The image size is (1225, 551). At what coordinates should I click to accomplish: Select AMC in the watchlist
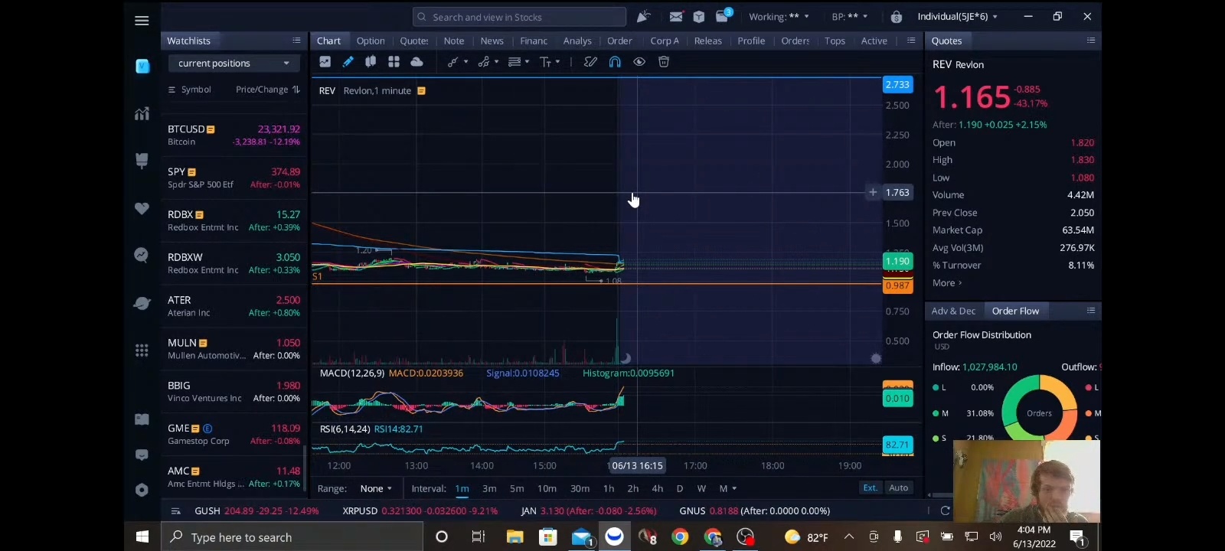pos(234,477)
